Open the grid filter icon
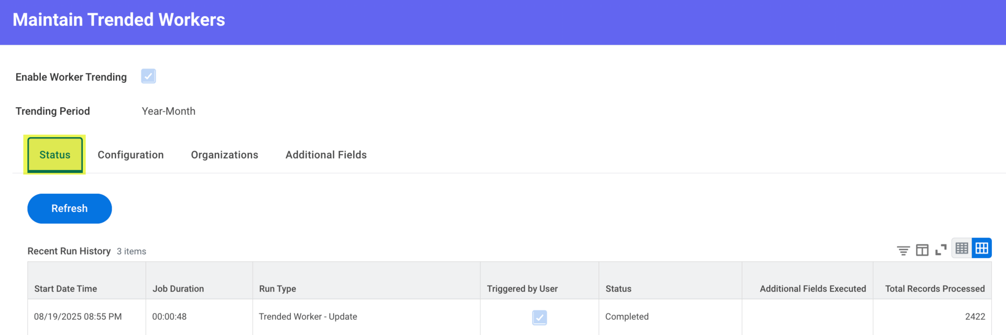The image size is (1006, 335). tap(903, 250)
